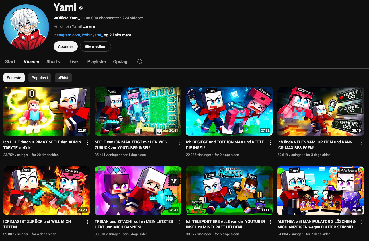Sort videos by Populært
The width and height of the screenshot is (369, 241).
[40, 78]
